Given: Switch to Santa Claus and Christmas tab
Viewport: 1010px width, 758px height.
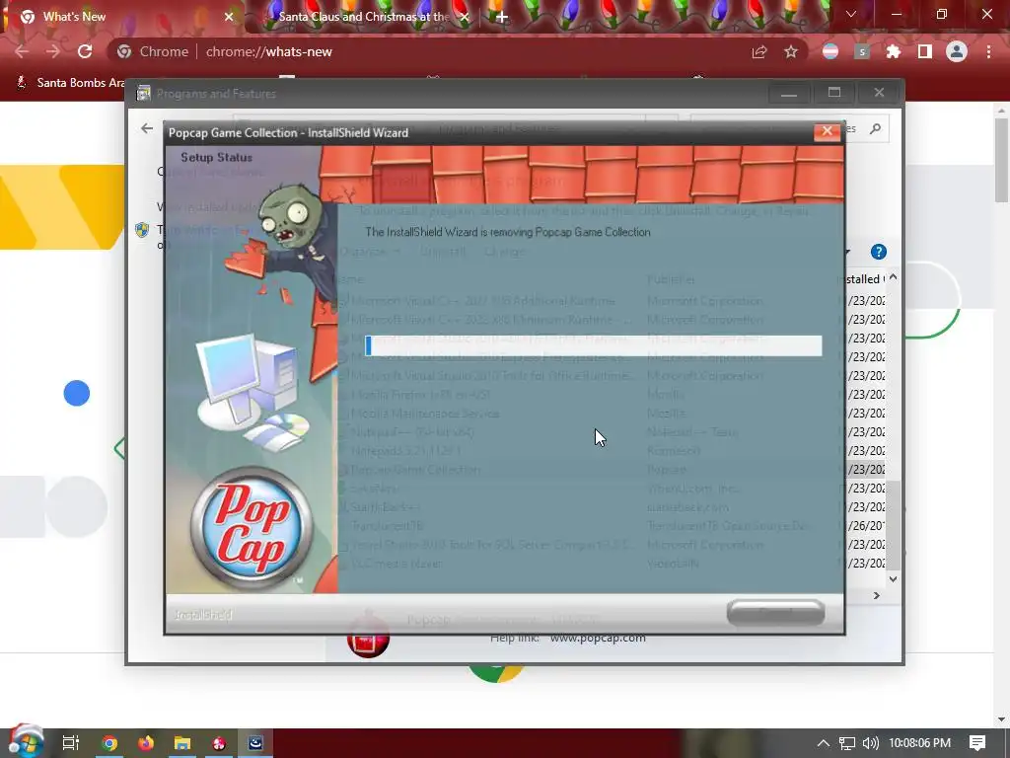Looking at the screenshot, I should [x=364, y=17].
